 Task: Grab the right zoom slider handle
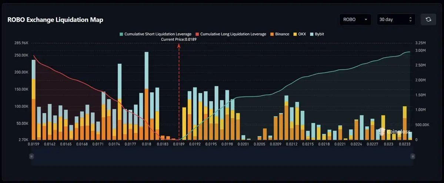point(413,156)
